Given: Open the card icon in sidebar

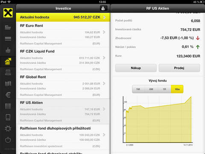Looking at the screenshot, I should [x=8, y=38].
